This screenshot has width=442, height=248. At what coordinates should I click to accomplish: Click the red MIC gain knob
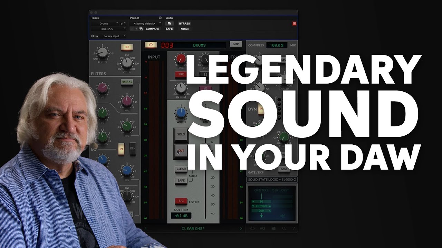click(180, 59)
